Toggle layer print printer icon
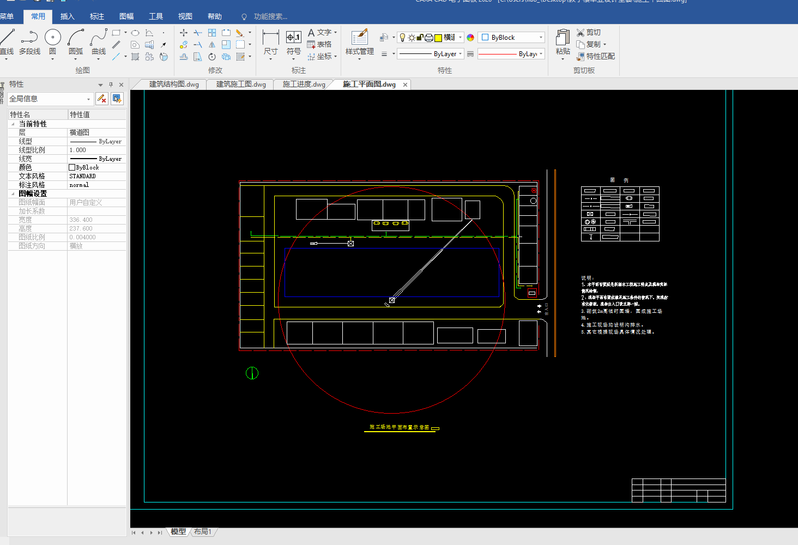 (x=429, y=38)
